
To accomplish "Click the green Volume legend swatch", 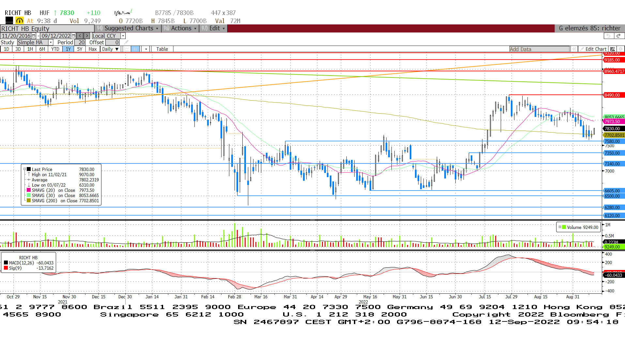I will coord(564,227).
